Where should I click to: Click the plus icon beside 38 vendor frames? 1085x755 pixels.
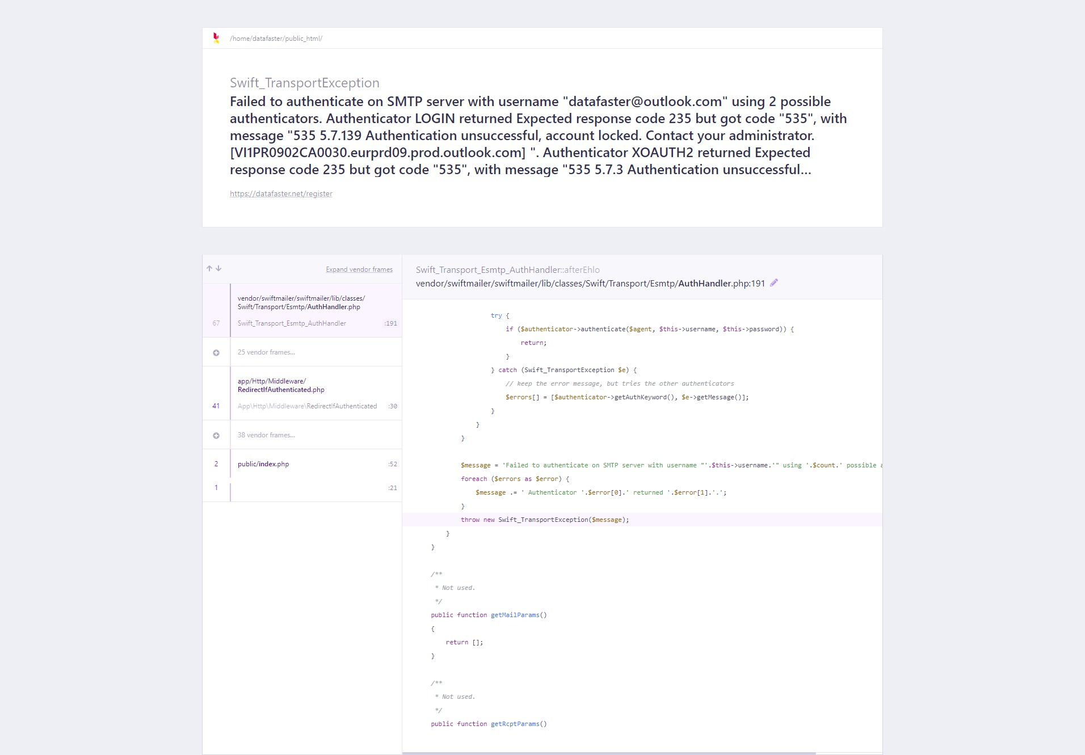tap(216, 436)
